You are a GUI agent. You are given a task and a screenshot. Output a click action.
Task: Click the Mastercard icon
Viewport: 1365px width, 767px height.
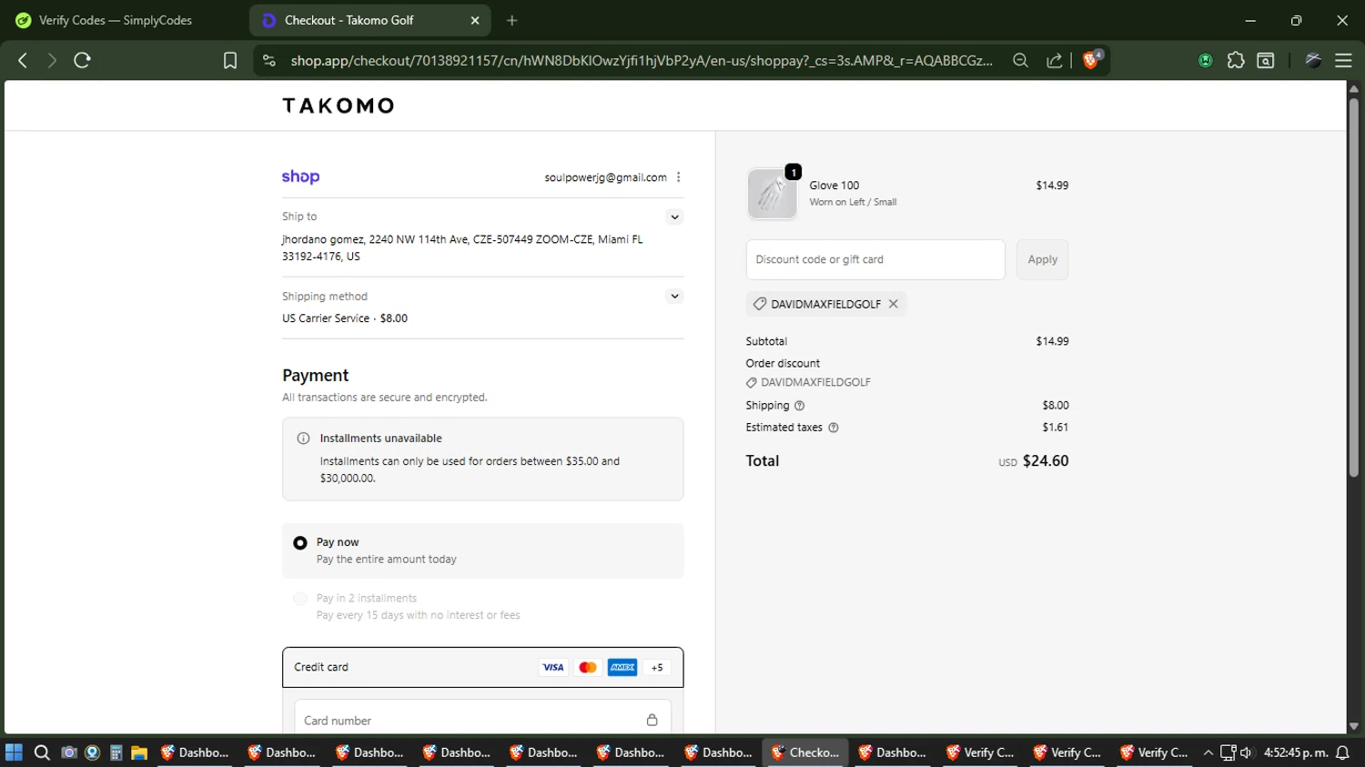pos(588,668)
